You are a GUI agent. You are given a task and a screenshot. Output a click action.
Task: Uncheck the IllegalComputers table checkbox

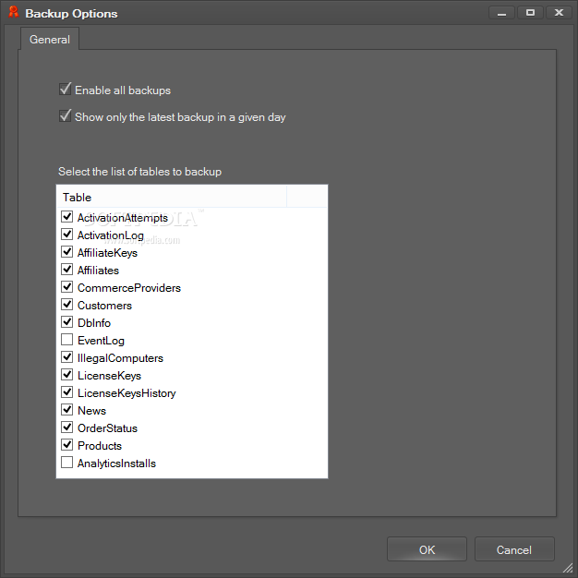tap(66, 357)
